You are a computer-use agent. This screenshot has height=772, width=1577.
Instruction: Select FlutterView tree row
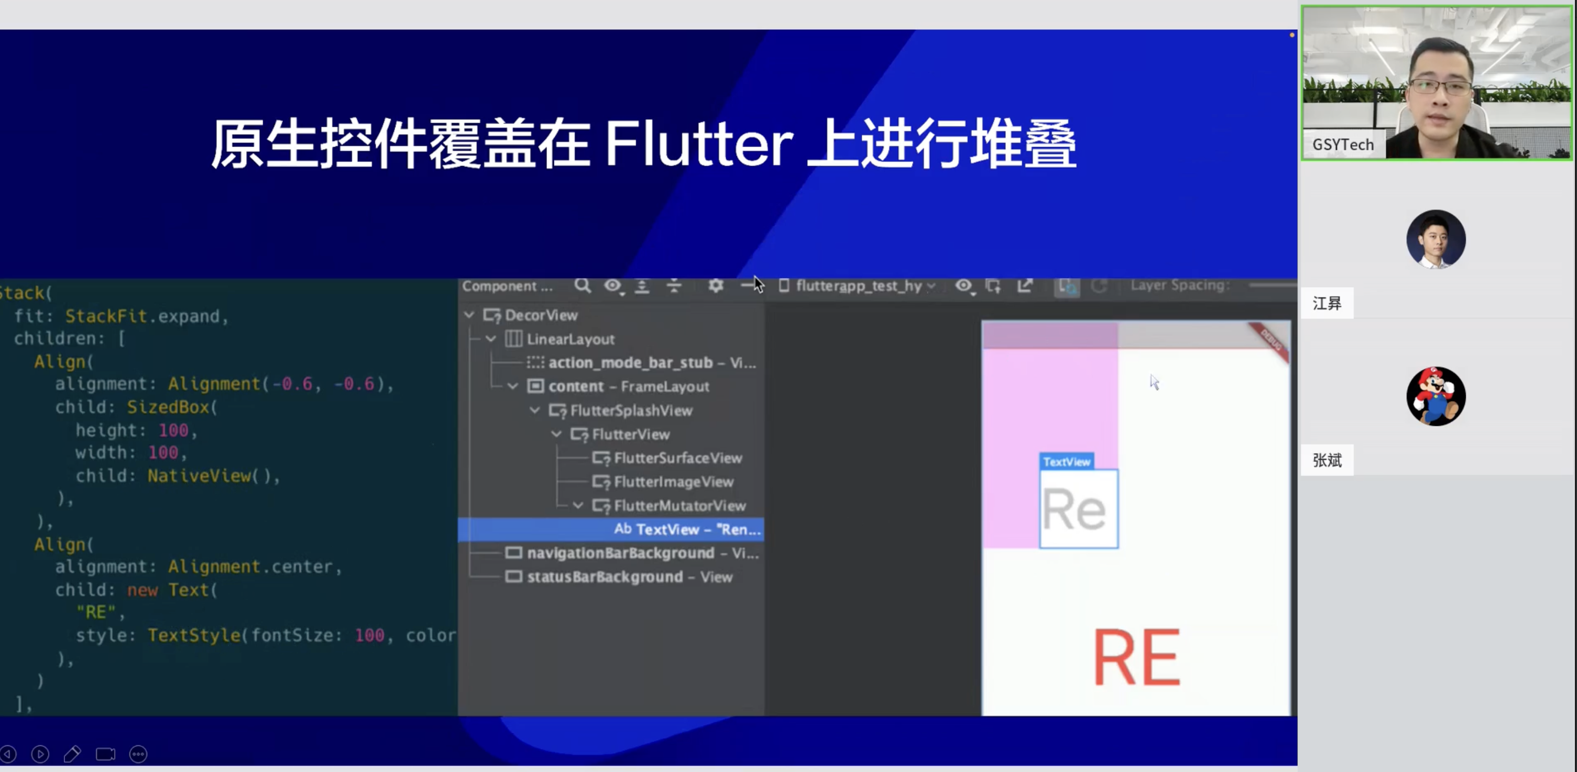[x=631, y=434]
